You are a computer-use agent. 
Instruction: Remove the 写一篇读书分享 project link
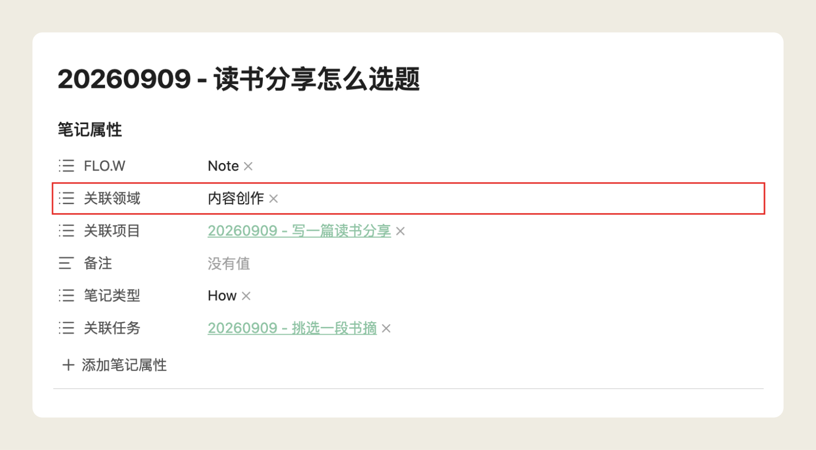(x=400, y=231)
